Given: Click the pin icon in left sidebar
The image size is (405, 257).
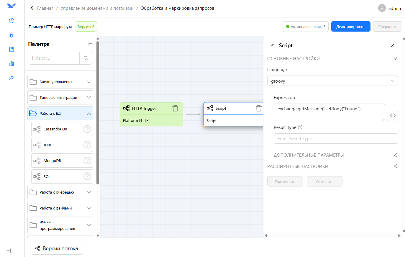Looking at the screenshot, I should [12, 78].
